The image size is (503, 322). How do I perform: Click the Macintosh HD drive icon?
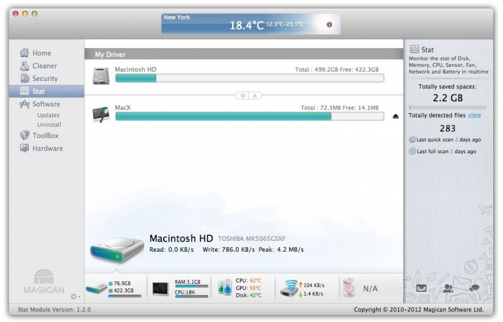click(x=101, y=76)
